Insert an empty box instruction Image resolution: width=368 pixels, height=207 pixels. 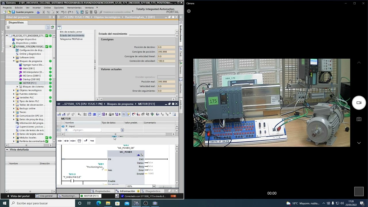(79, 141)
